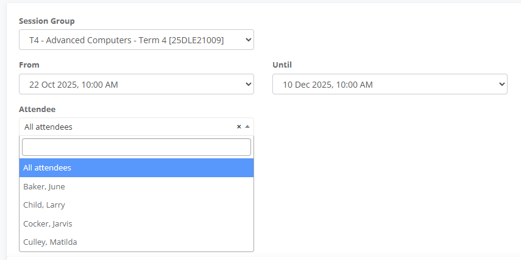Click the From field label
The image size is (521, 260).
pyautogui.click(x=29, y=65)
